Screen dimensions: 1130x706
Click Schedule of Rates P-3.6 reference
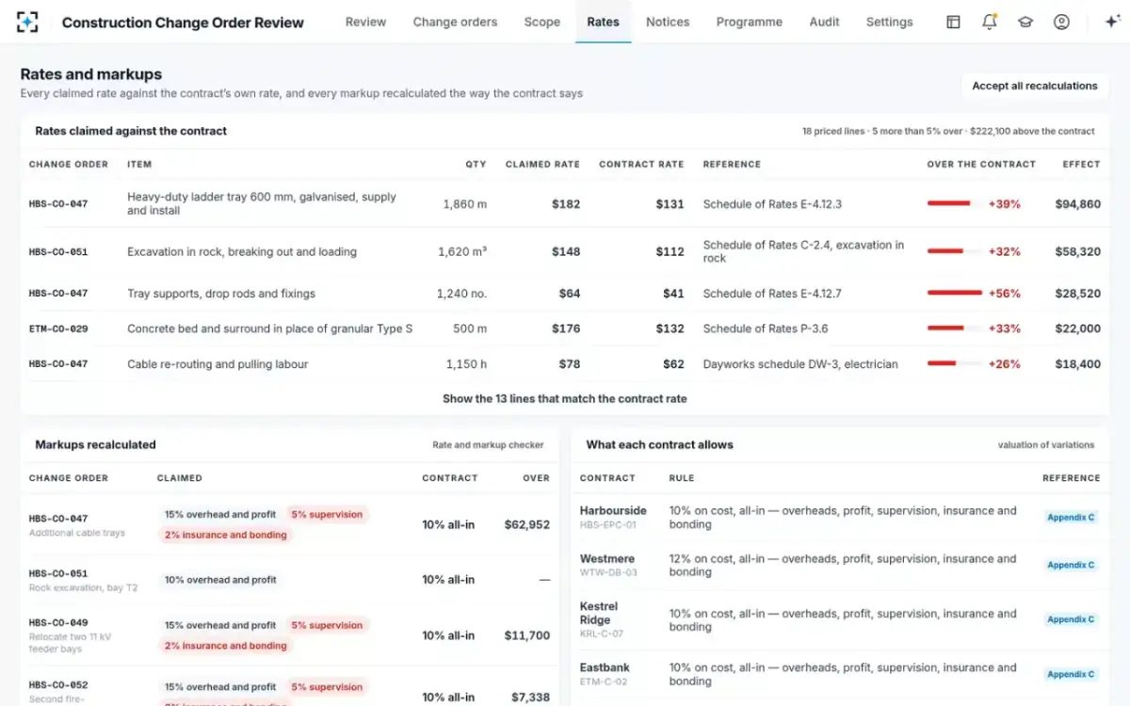point(766,329)
